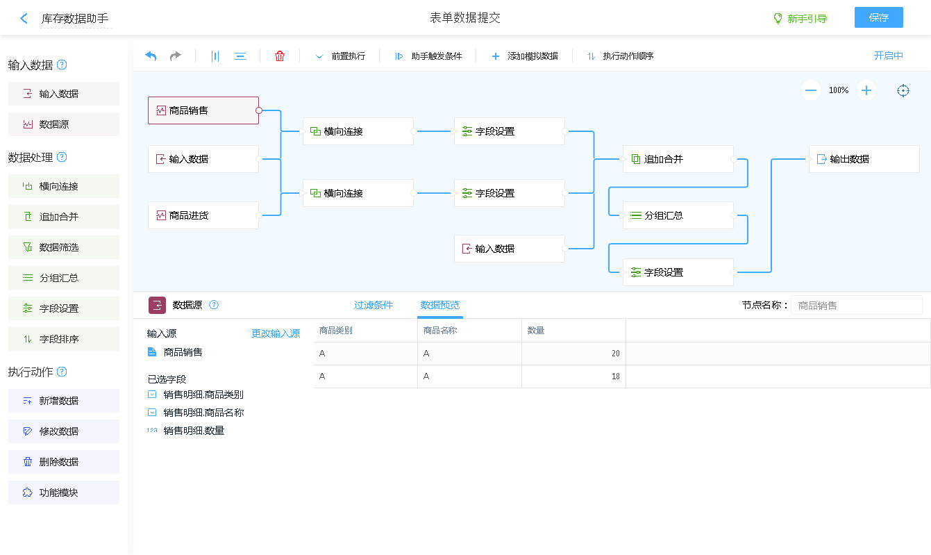
Task: Click the vertical align icon in toolbar
Action: click(x=215, y=56)
